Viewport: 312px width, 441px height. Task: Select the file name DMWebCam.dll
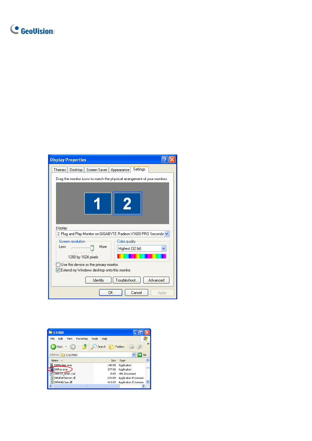click(63, 382)
